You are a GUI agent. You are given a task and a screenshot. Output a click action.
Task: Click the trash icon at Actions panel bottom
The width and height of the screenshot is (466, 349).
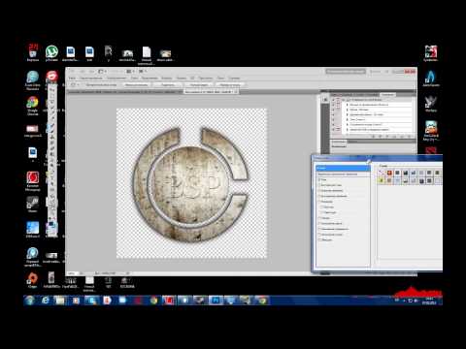tap(409, 137)
